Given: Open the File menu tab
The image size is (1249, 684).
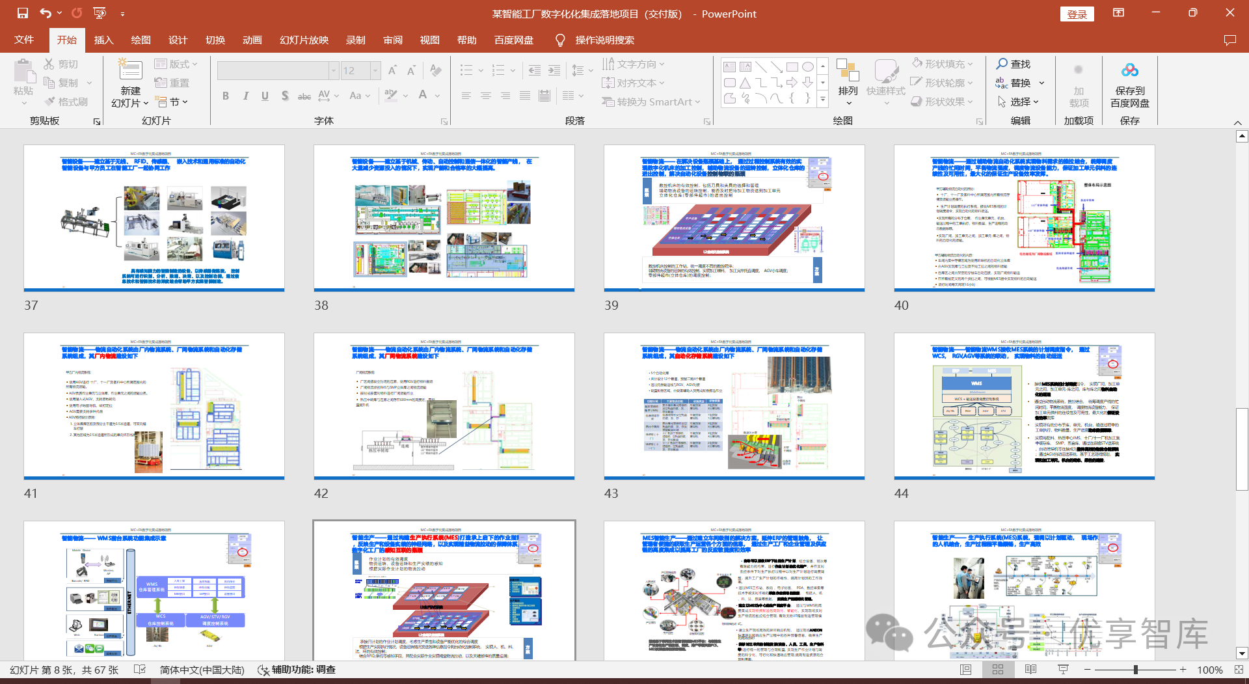Looking at the screenshot, I should click(24, 40).
